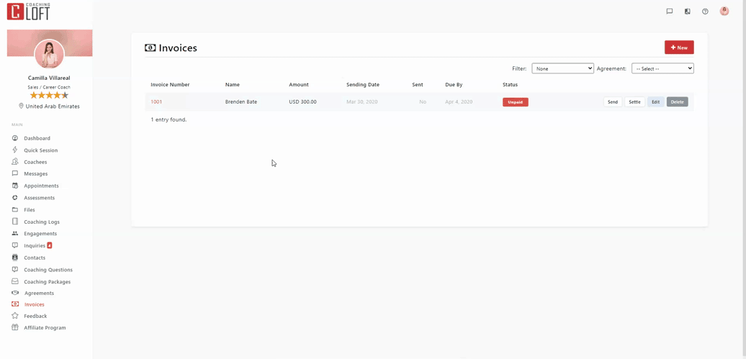This screenshot has height=359, width=746.
Task: Click Camilla Villareal's profile photo
Action: pos(50,54)
